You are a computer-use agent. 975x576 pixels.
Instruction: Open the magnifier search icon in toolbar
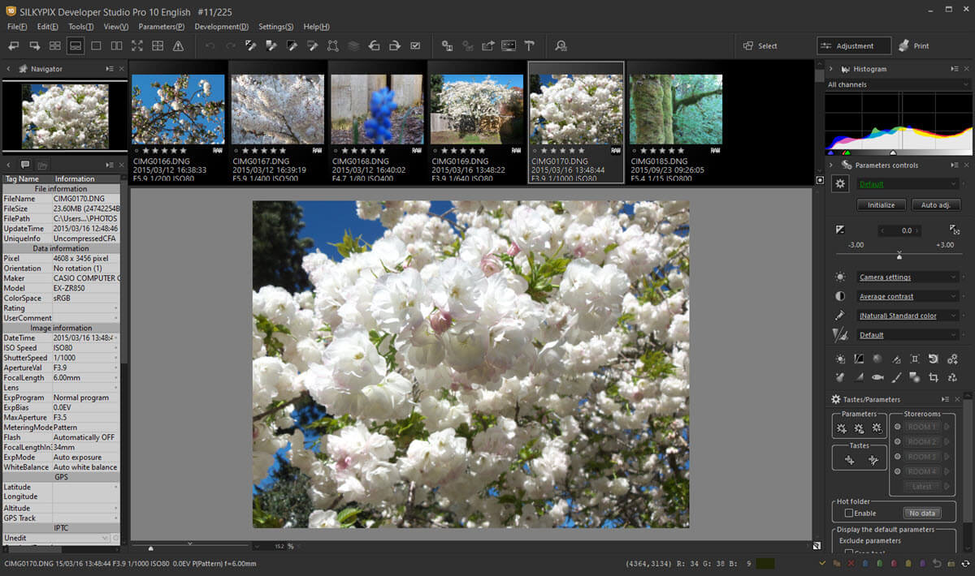pyautogui.click(x=561, y=45)
